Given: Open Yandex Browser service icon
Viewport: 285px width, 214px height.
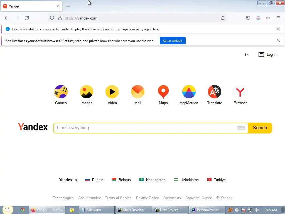Looking at the screenshot, I should click(x=240, y=92).
